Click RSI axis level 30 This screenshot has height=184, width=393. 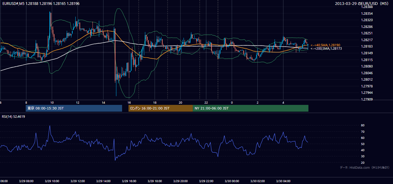coord(363,156)
